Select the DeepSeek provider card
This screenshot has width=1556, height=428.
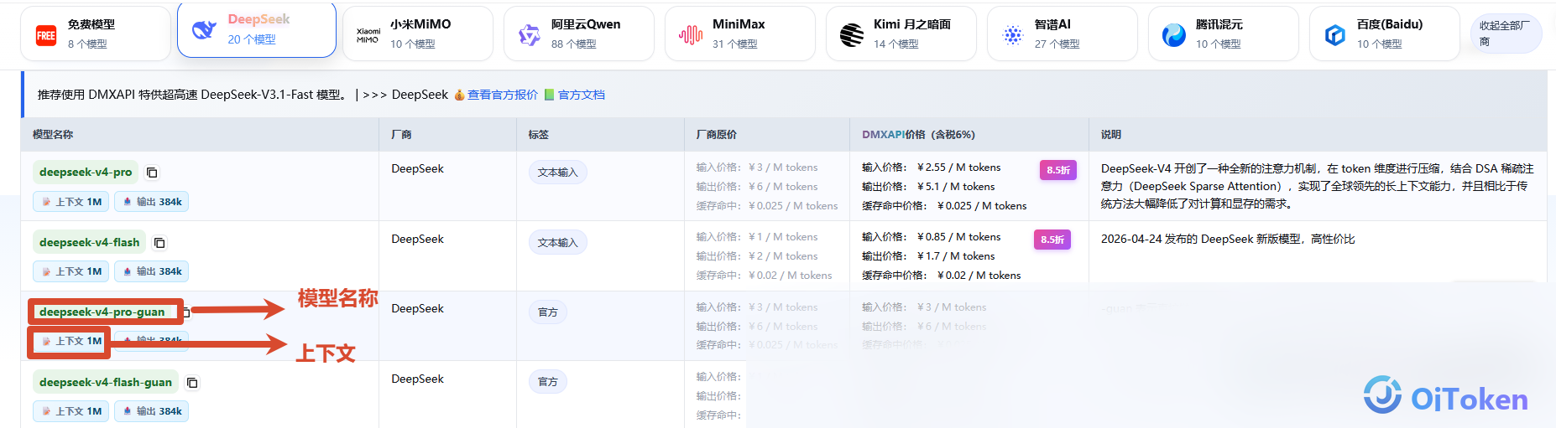click(257, 30)
